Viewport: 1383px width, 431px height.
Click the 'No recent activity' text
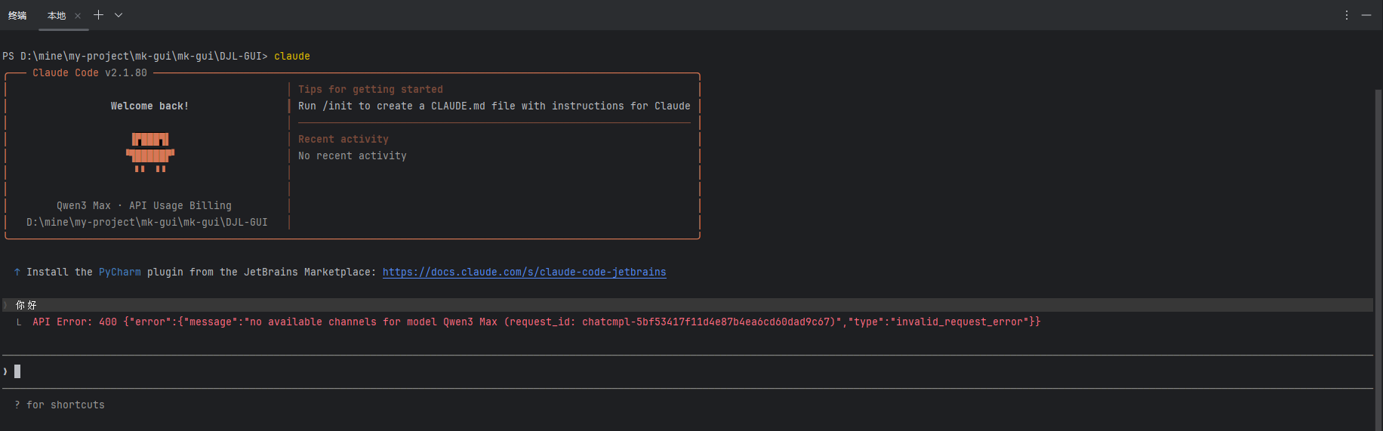pyautogui.click(x=353, y=156)
